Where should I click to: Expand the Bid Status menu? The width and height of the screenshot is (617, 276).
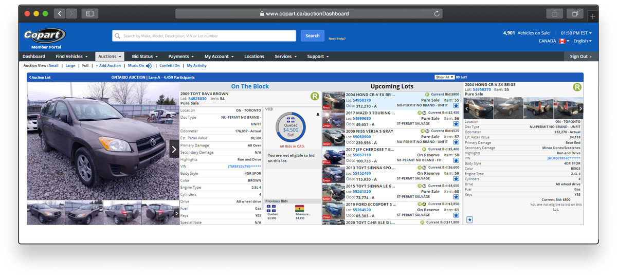pyautogui.click(x=144, y=57)
